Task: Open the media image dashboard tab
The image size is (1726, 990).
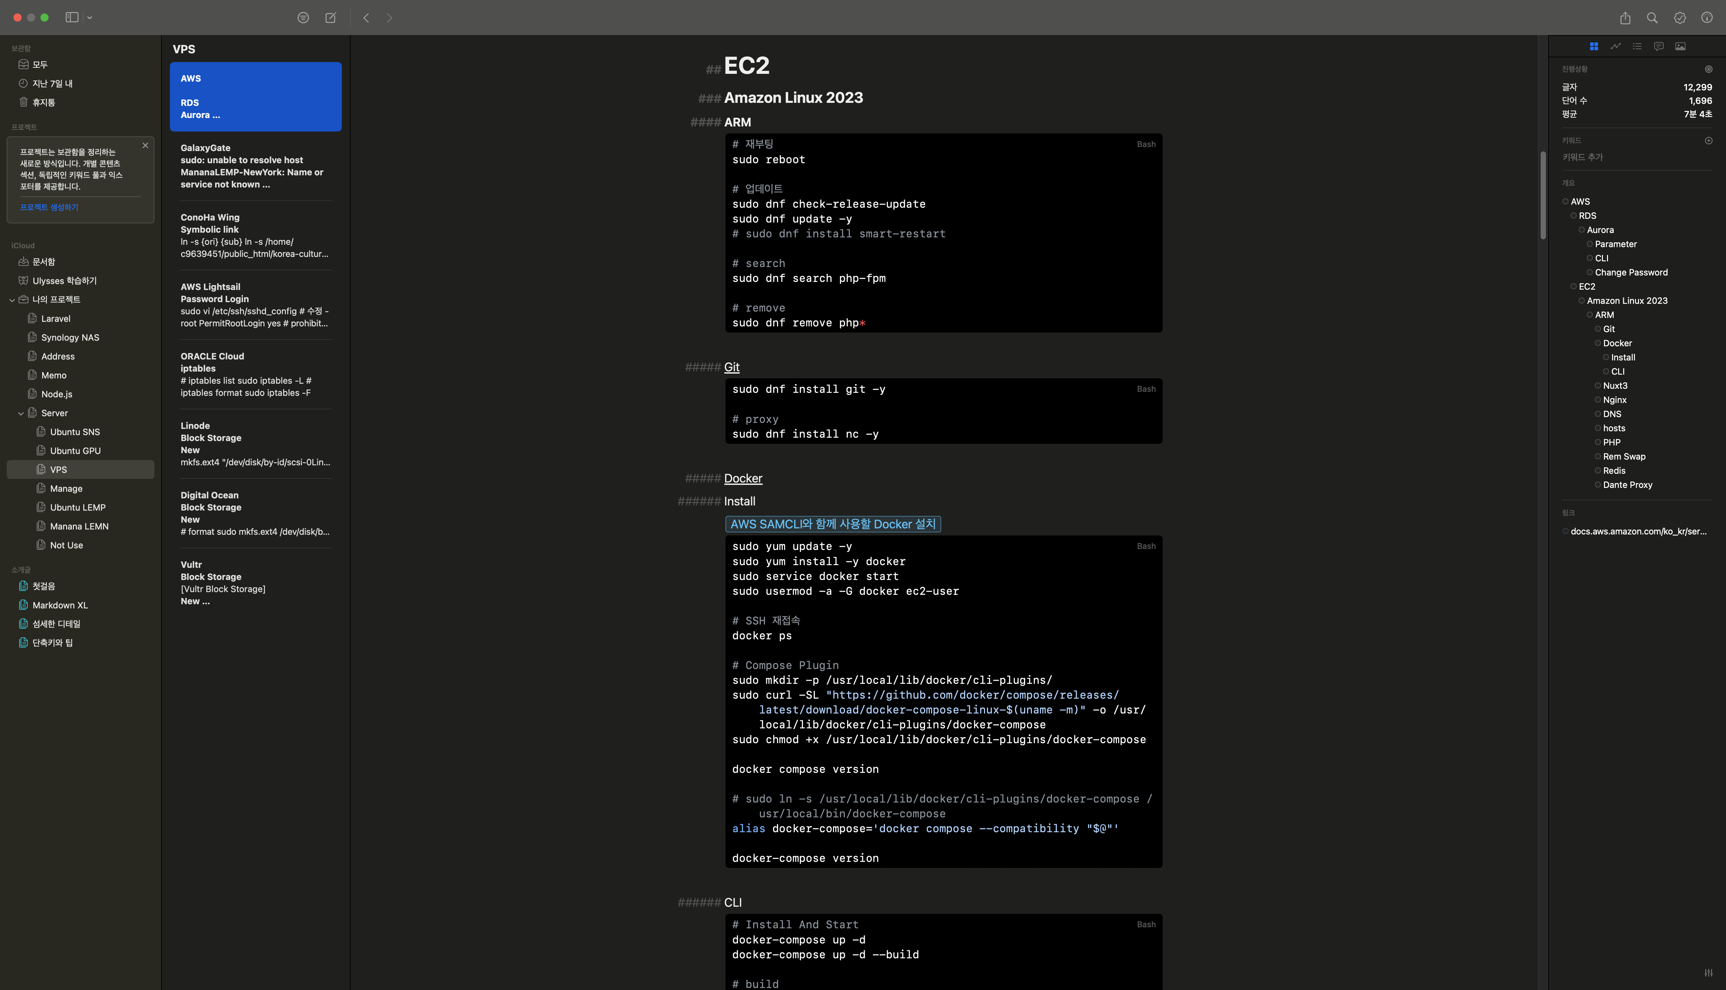Action: click(x=1680, y=46)
